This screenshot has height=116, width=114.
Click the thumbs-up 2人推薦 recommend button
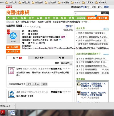[13, 47]
